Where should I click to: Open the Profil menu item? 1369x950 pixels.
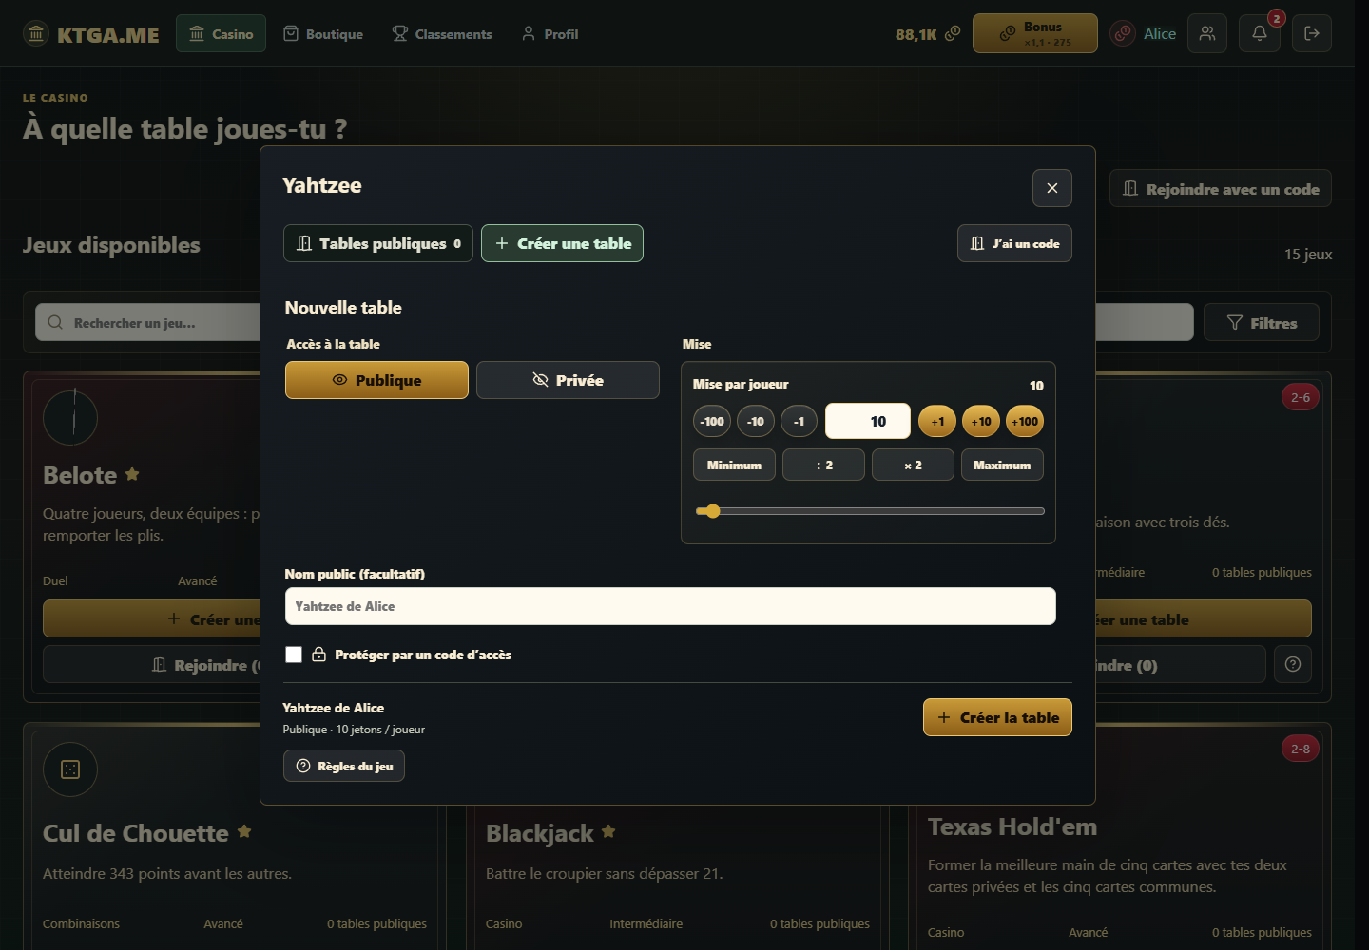[550, 33]
